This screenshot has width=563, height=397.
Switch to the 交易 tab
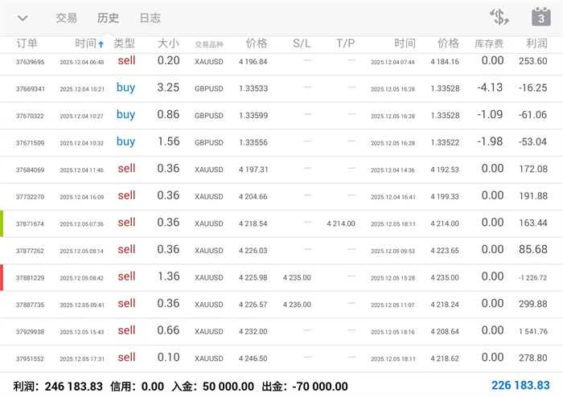click(67, 18)
